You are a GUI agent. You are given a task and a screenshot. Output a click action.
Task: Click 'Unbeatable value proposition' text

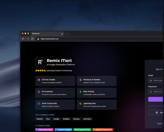click(x=94, y=94)
